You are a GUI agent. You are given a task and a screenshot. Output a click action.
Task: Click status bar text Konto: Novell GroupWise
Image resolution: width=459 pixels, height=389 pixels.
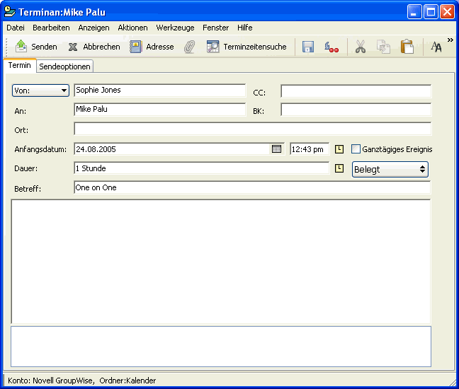pos(51,381)
